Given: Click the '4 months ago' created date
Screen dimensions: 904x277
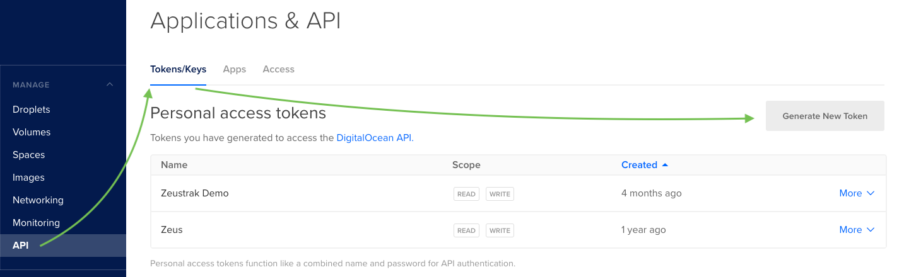Looking at the screenshot, I should pyautogui.click(x=652, y=193).
